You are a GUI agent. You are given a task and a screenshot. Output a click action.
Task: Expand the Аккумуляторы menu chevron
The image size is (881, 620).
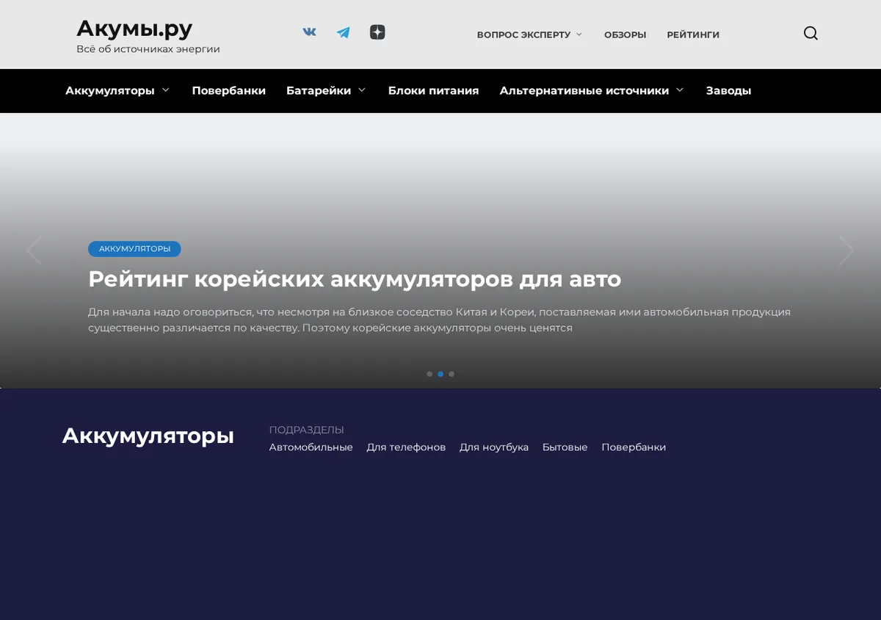(166, 90)
